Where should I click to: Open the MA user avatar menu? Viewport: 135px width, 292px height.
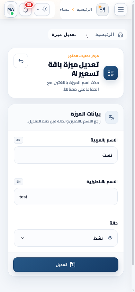pos(11,9)
